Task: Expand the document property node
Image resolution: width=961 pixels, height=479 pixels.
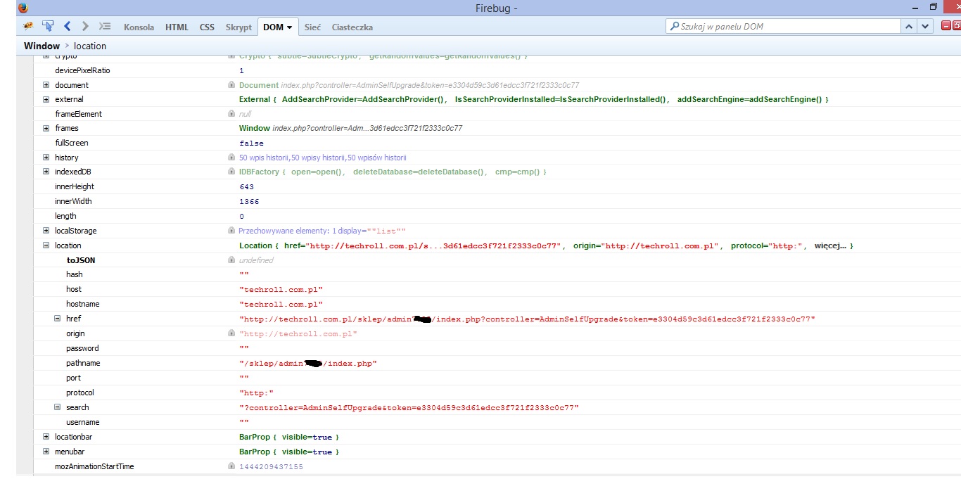Action: (x=46, y=85)
